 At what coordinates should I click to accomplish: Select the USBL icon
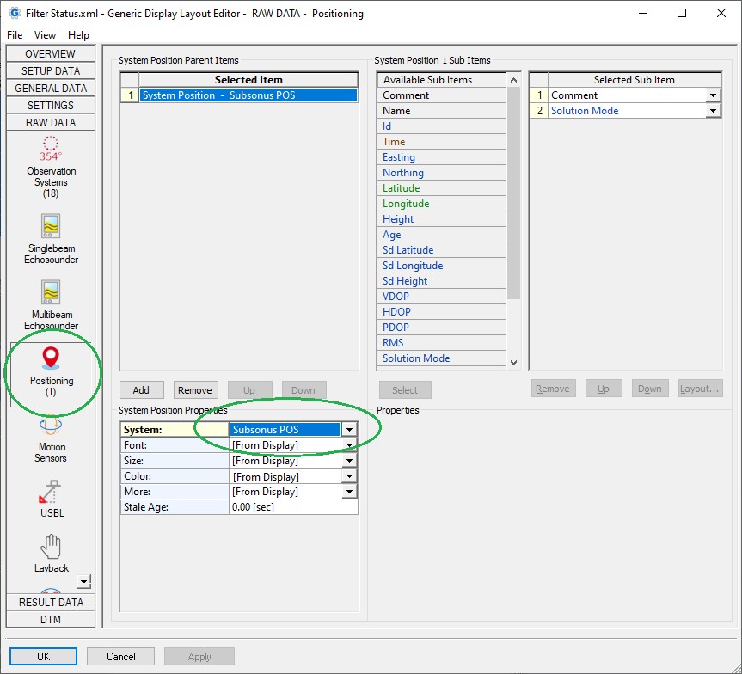51,492
